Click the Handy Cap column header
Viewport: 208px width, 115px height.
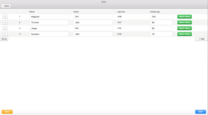pos(155,12)
